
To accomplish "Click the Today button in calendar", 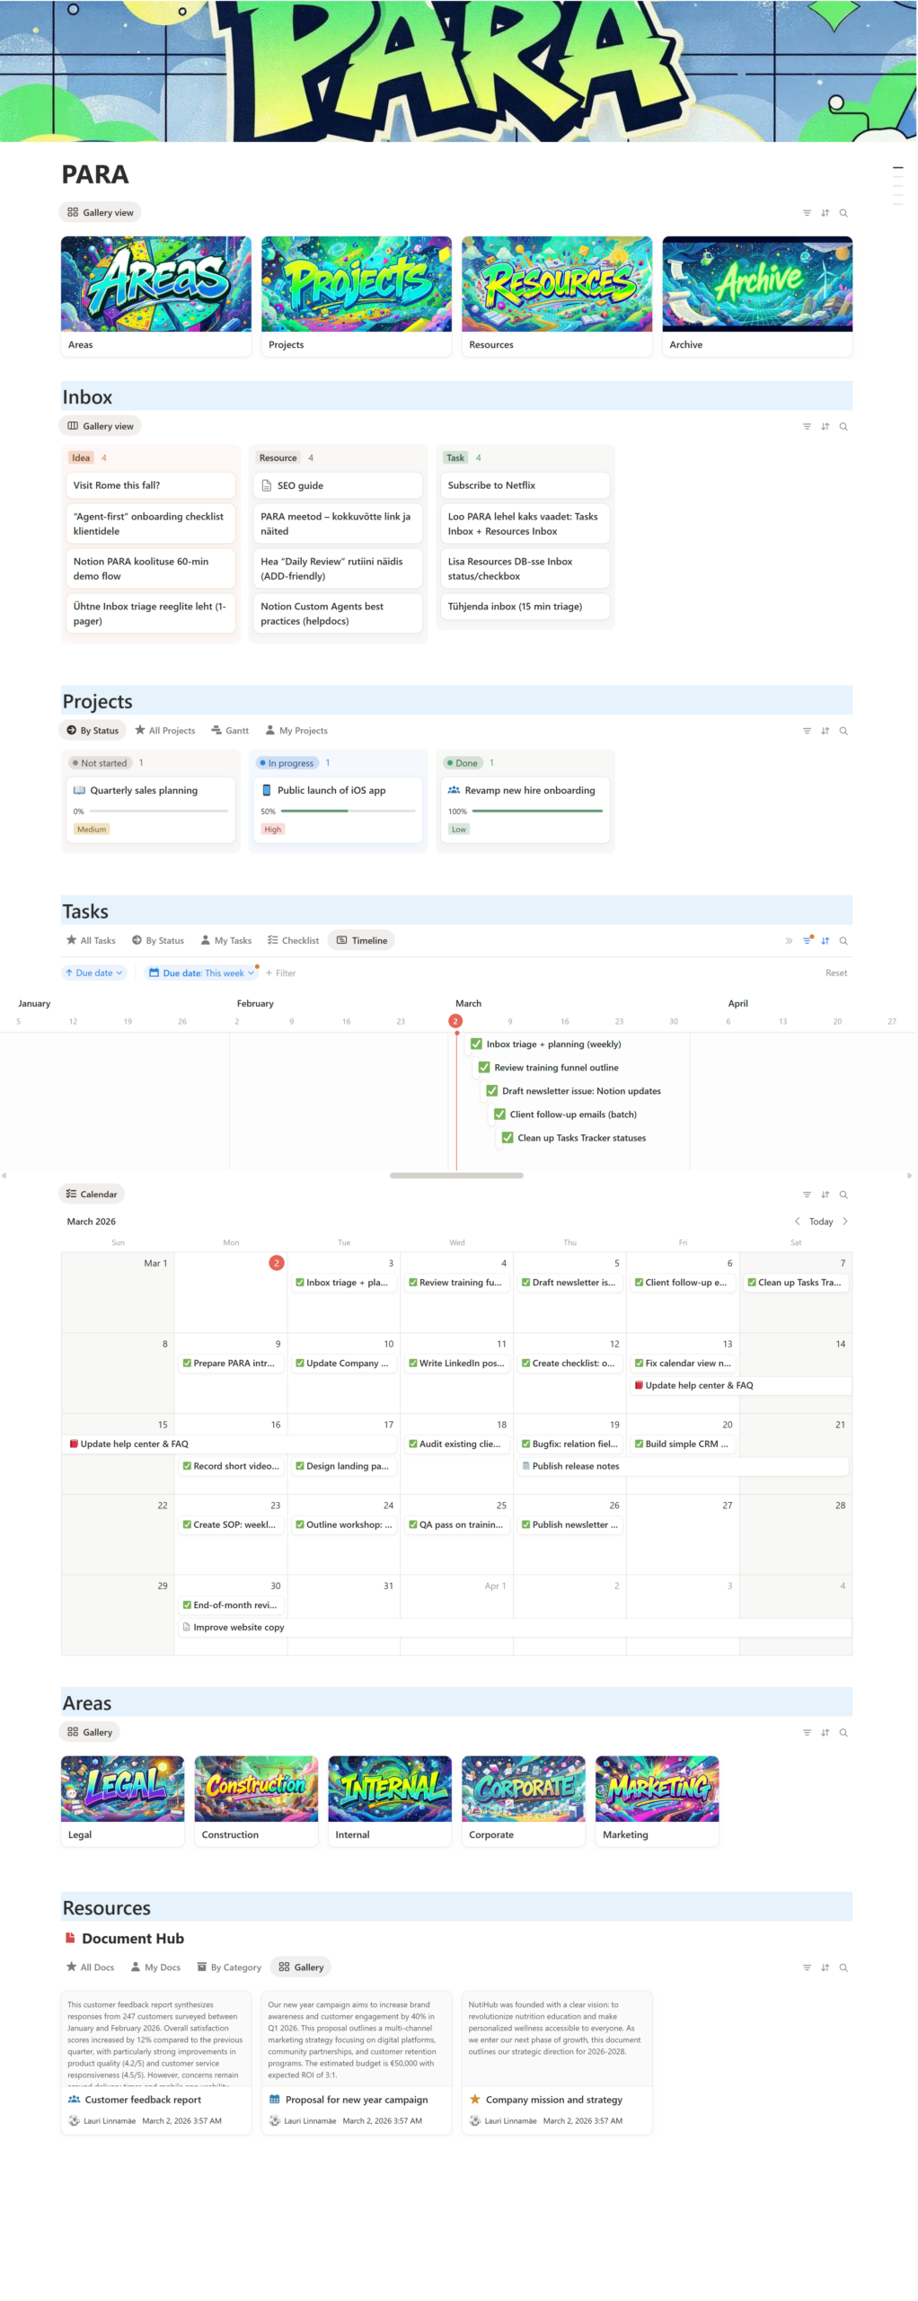I will coord(820,1222).
